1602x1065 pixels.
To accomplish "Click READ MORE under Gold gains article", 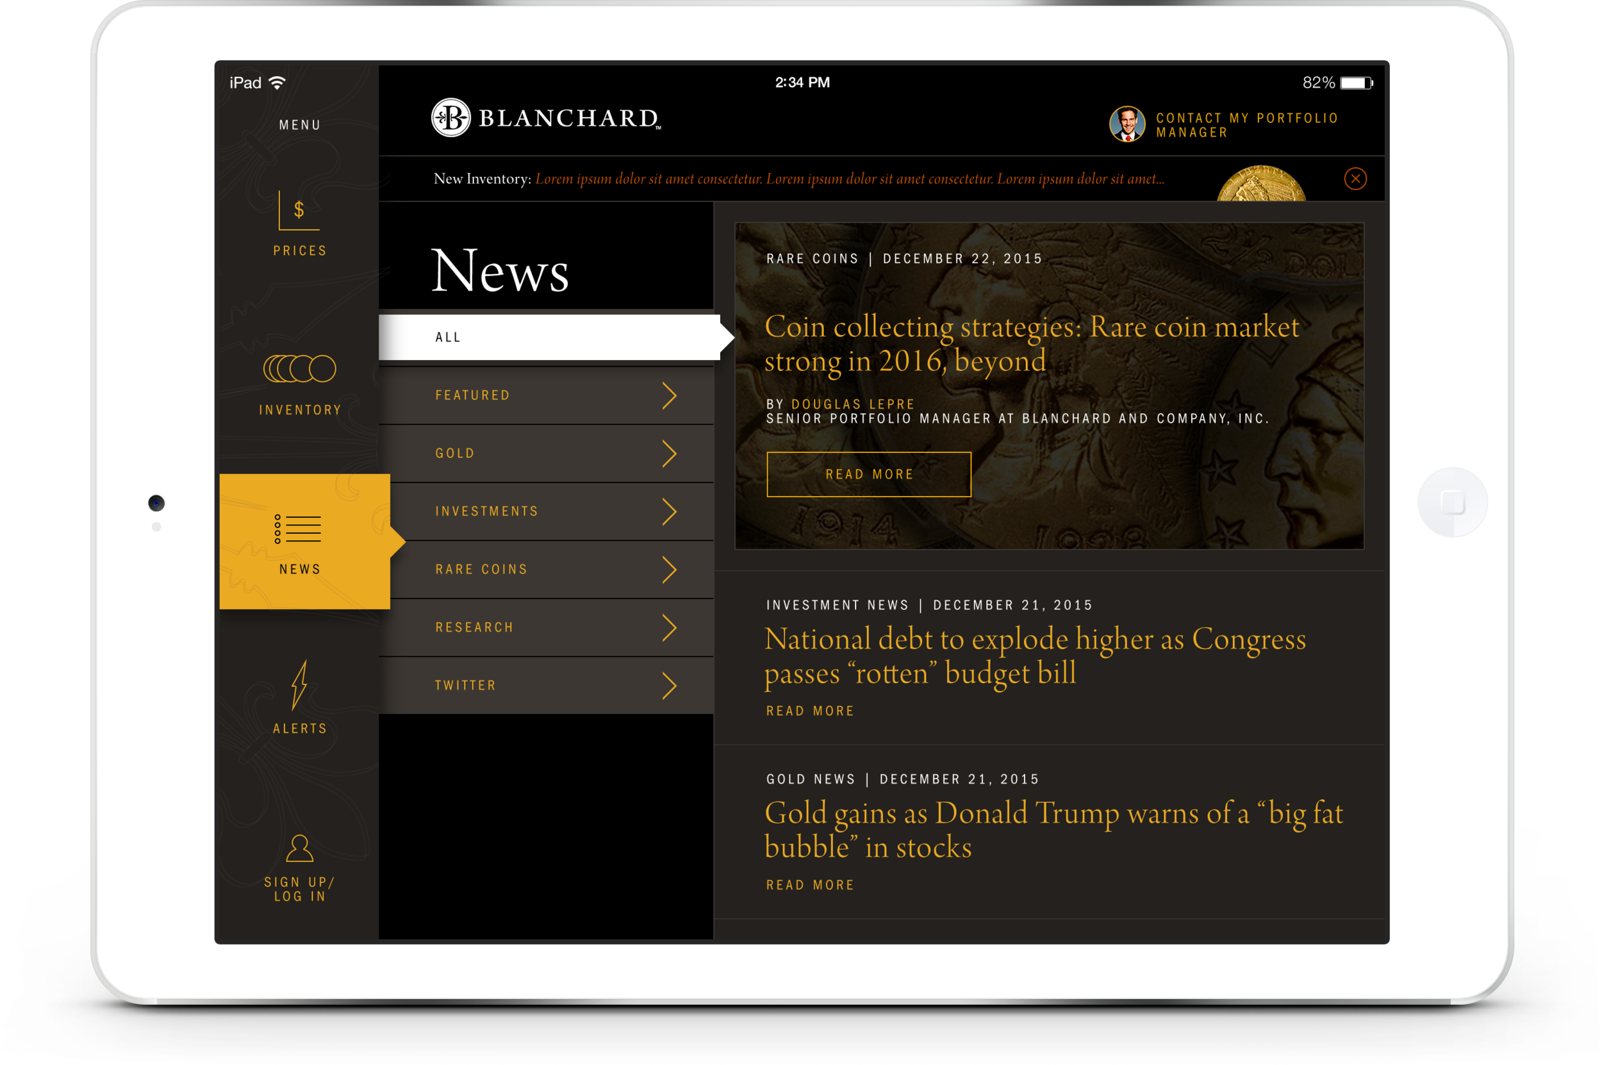I will click(810, 885).
